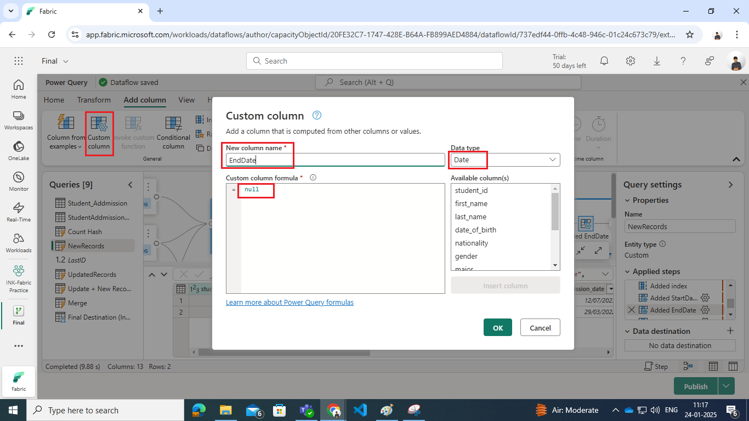Click OK in Custom column dialog
749x421 pixels.
(498, 327)
